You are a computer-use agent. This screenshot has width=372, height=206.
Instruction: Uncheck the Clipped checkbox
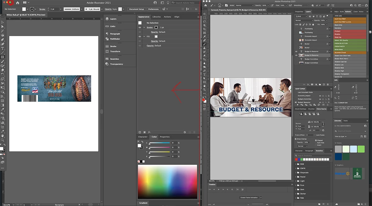point(316,140)
